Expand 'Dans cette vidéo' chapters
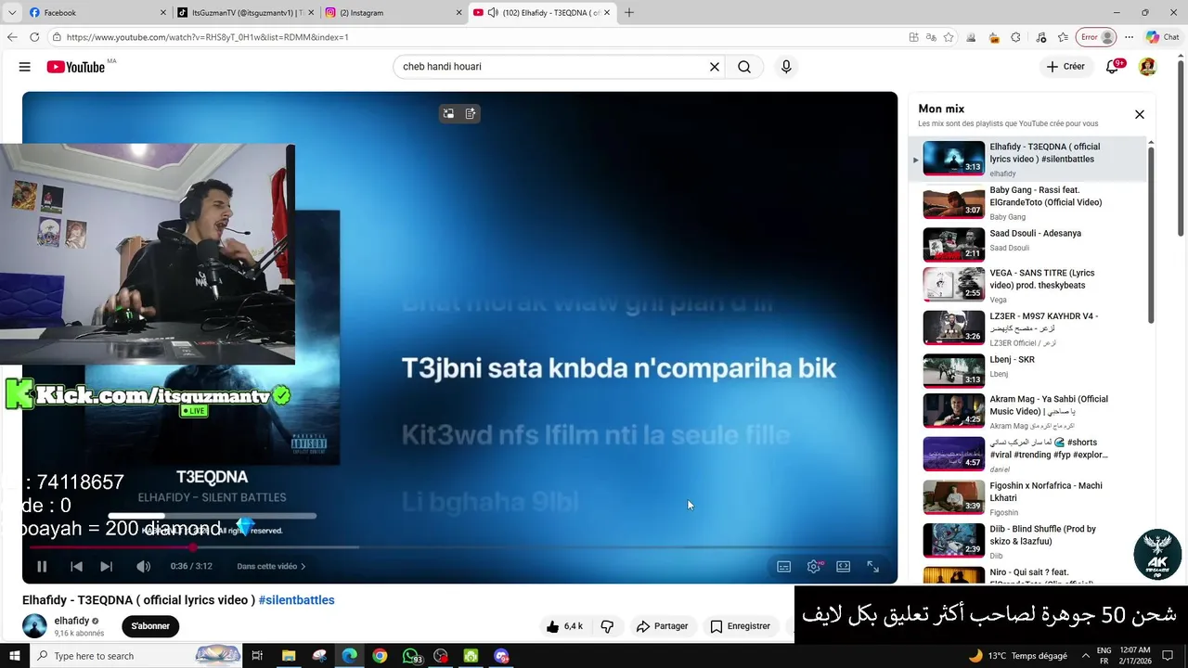This screenshot has height=668, width=1188. pos(271,566)
